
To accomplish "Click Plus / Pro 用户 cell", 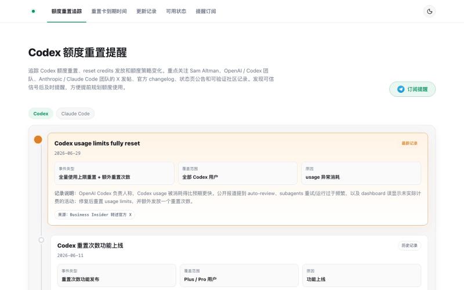I will pos(239,275).
